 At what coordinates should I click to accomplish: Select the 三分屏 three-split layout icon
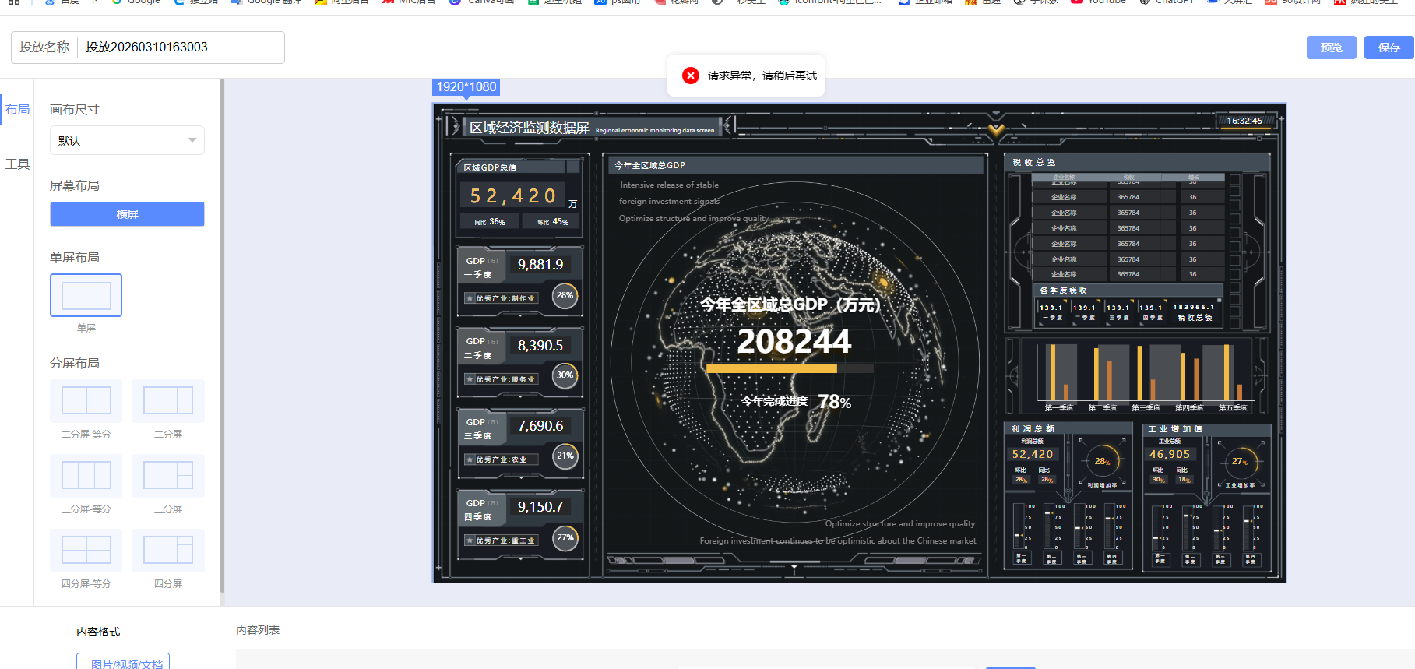click(168, 475)
